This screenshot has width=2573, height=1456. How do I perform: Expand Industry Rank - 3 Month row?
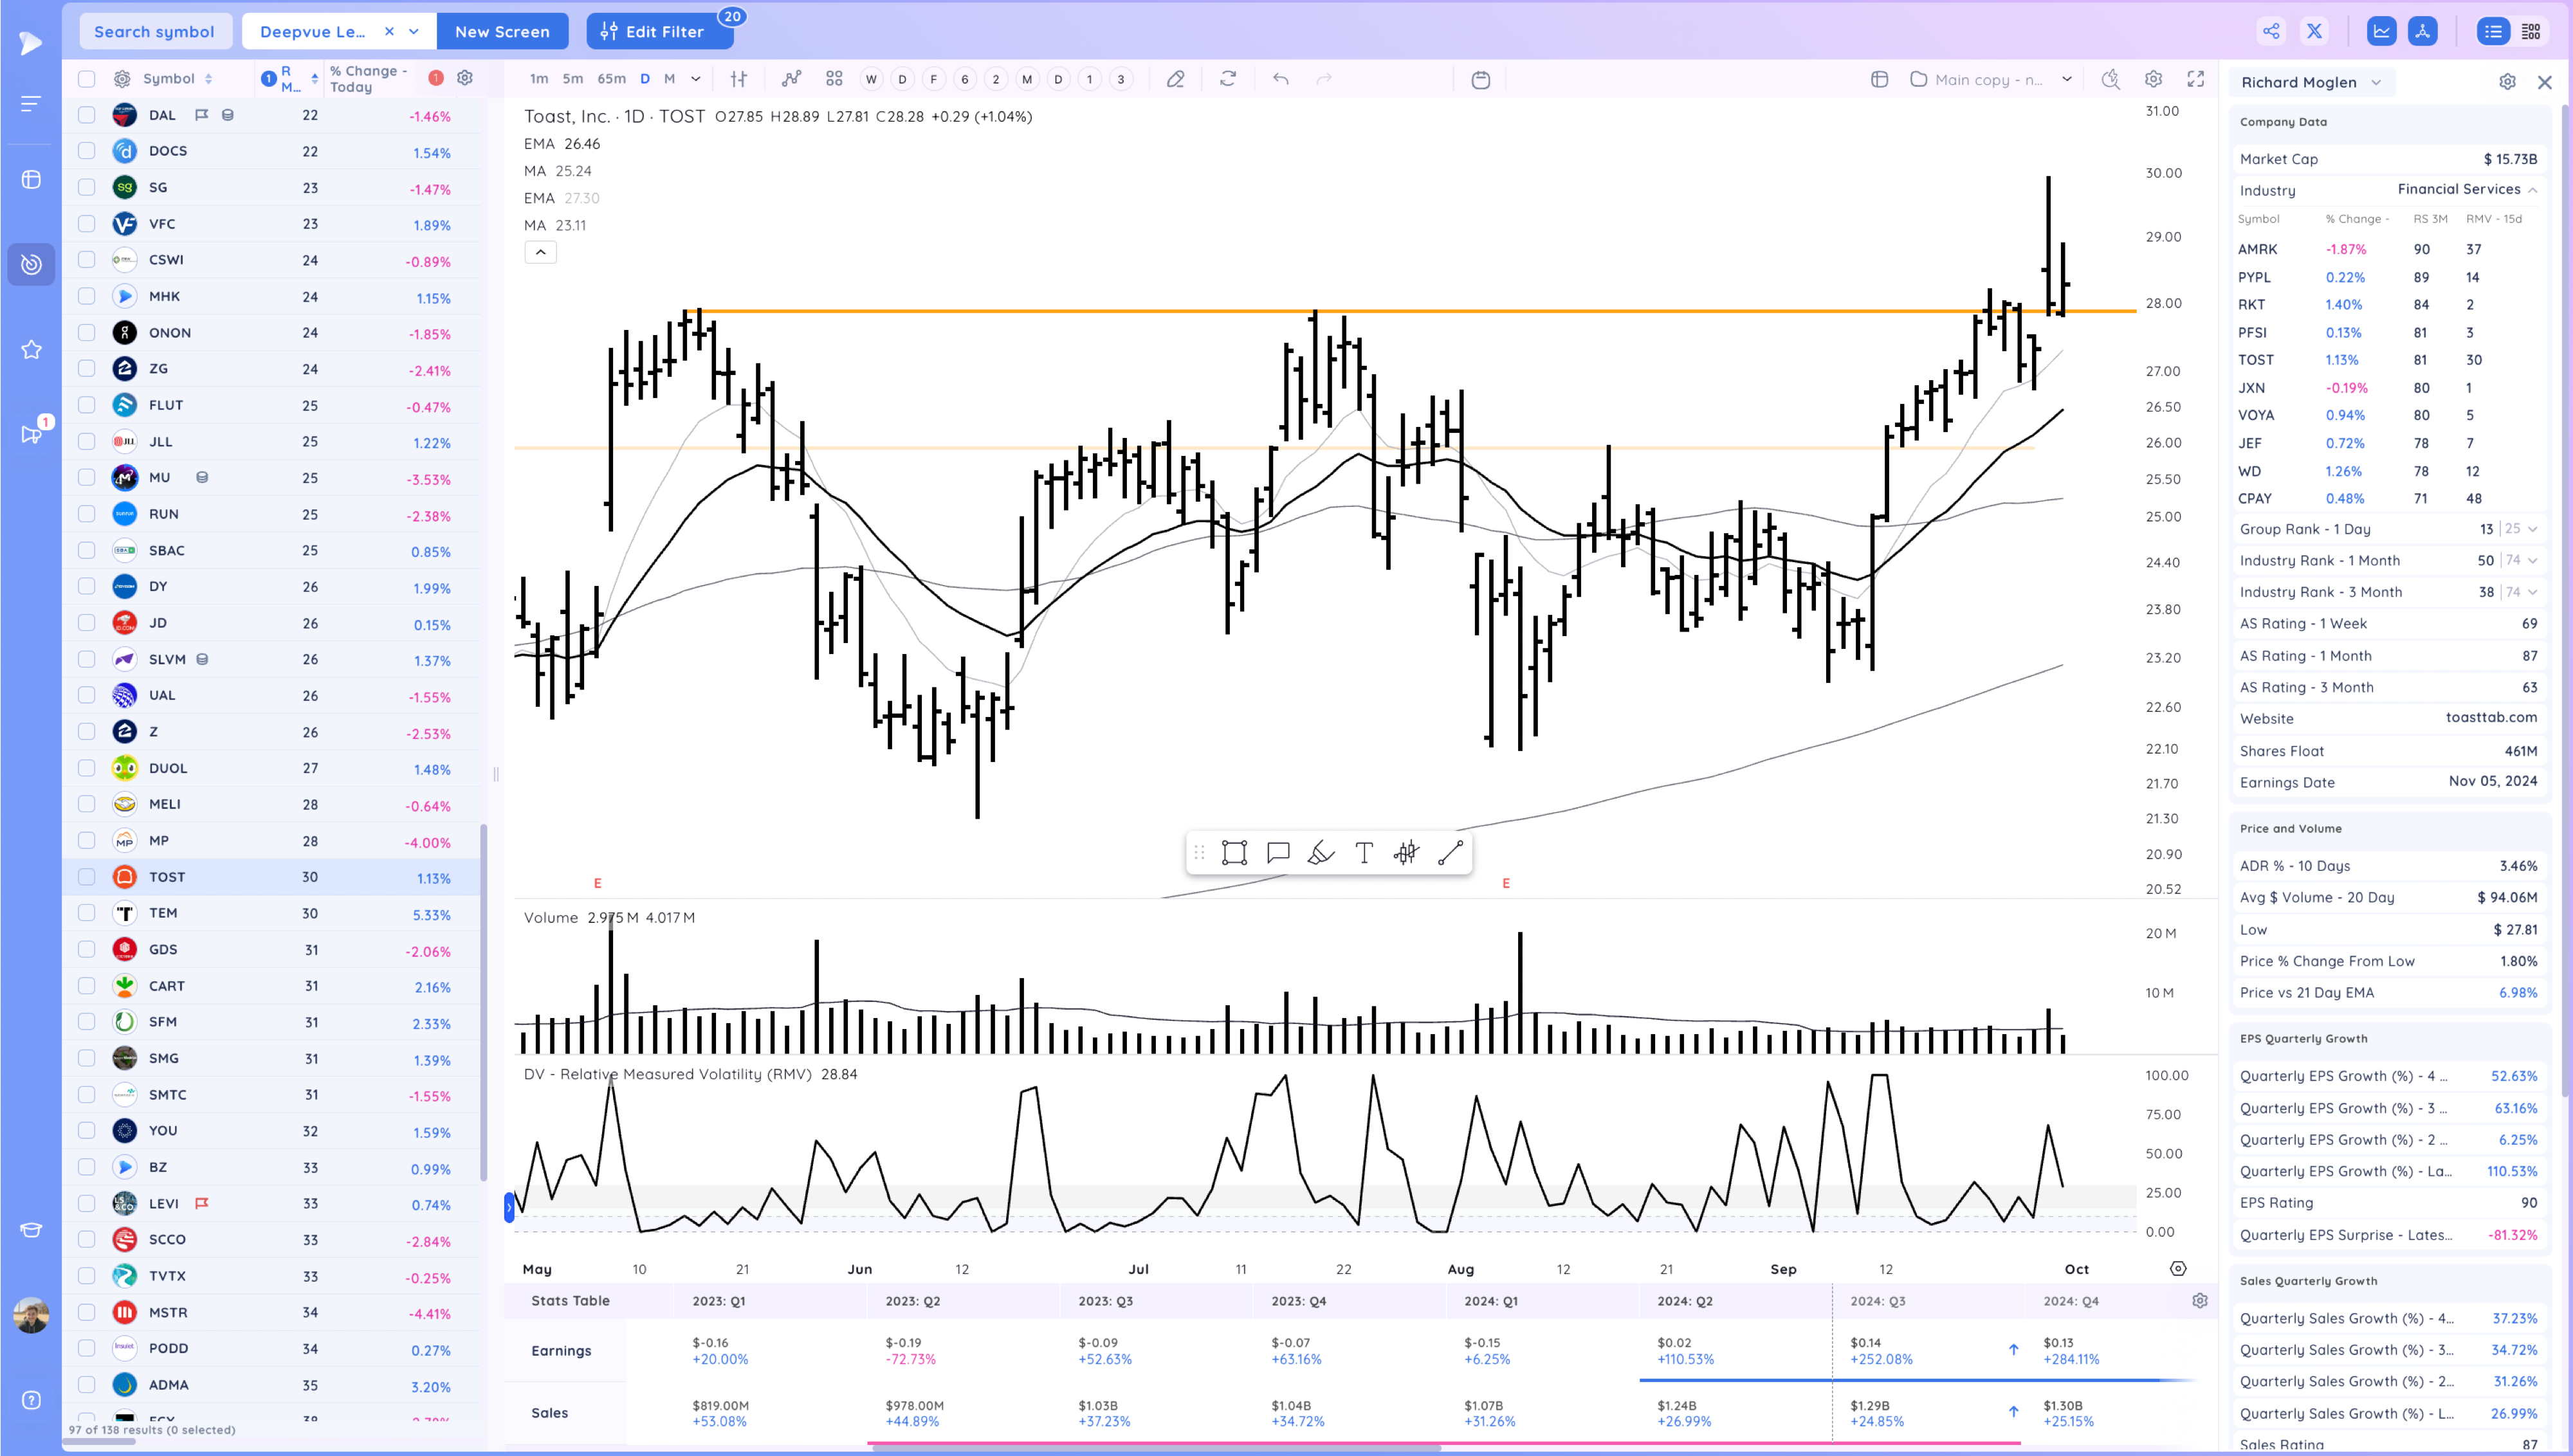pos(2533,592)
